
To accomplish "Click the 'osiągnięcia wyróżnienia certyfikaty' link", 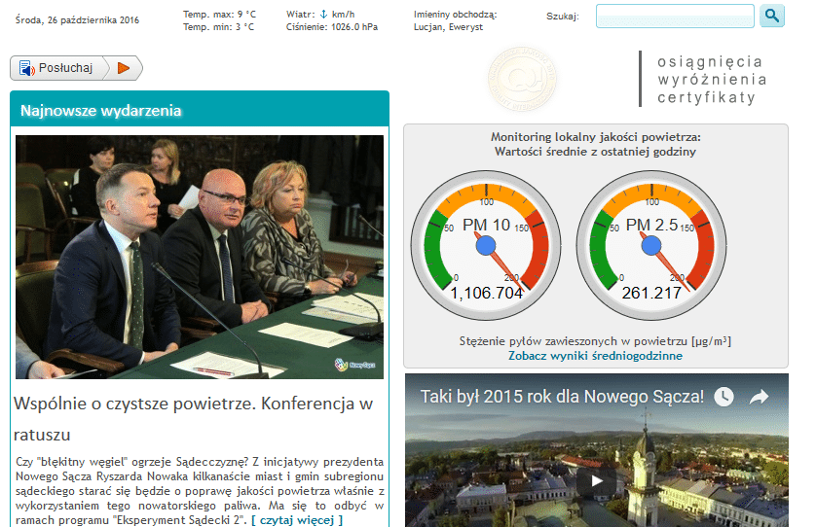I will [712, 79].
